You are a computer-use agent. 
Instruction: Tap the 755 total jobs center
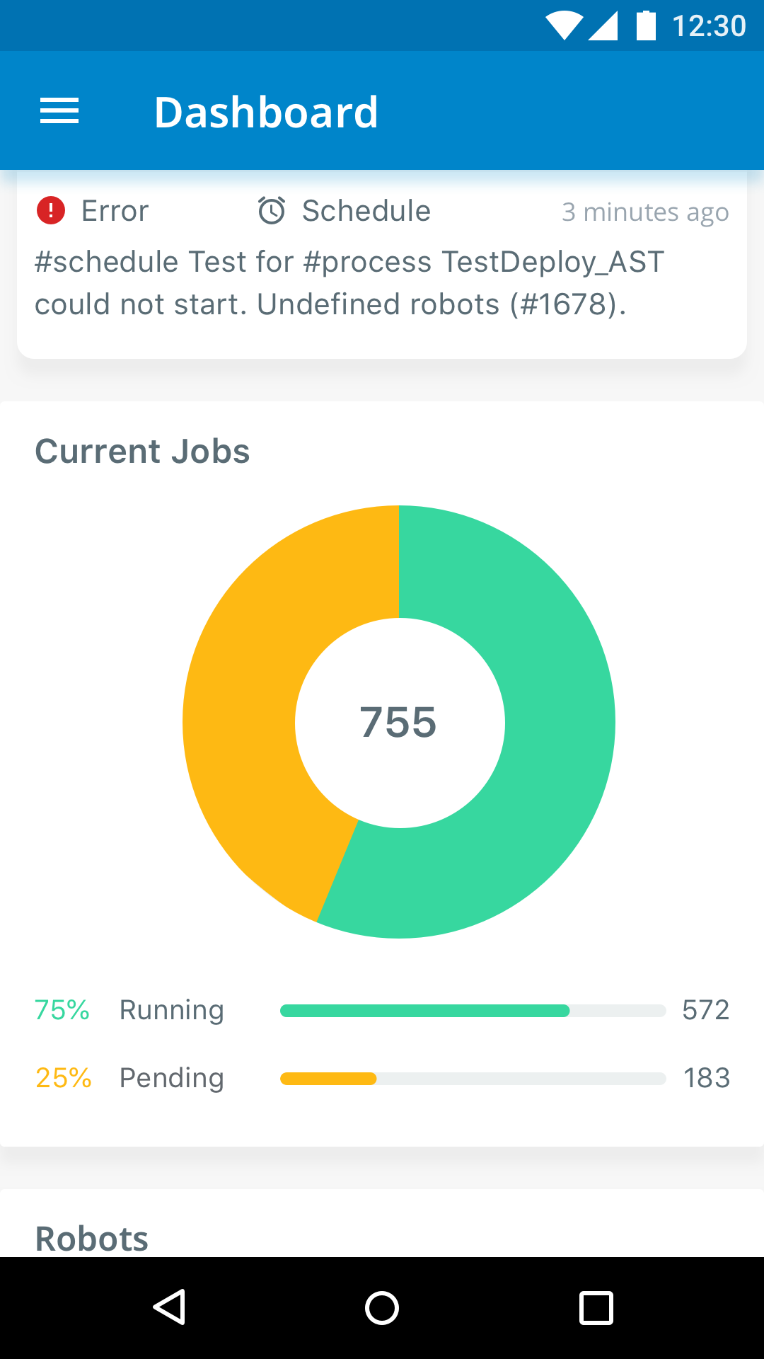tap(398, 723)
